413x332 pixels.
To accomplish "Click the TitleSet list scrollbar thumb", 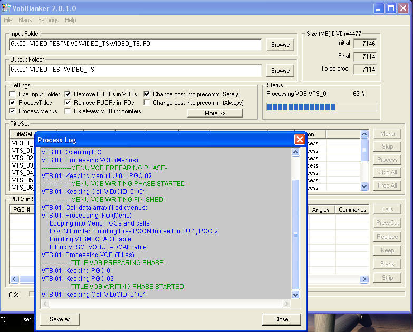I will 364,151.
